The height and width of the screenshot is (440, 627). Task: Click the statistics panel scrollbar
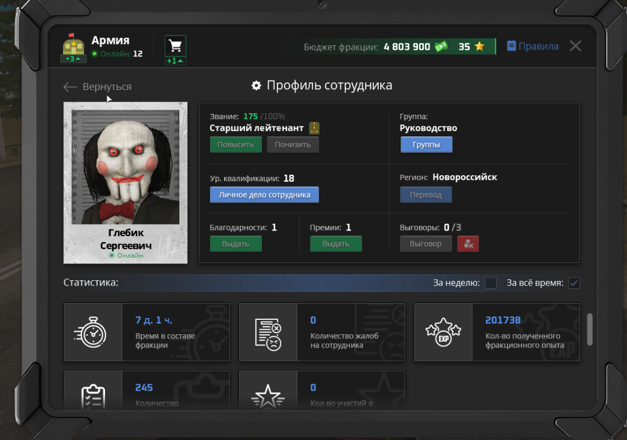point(589,329)
